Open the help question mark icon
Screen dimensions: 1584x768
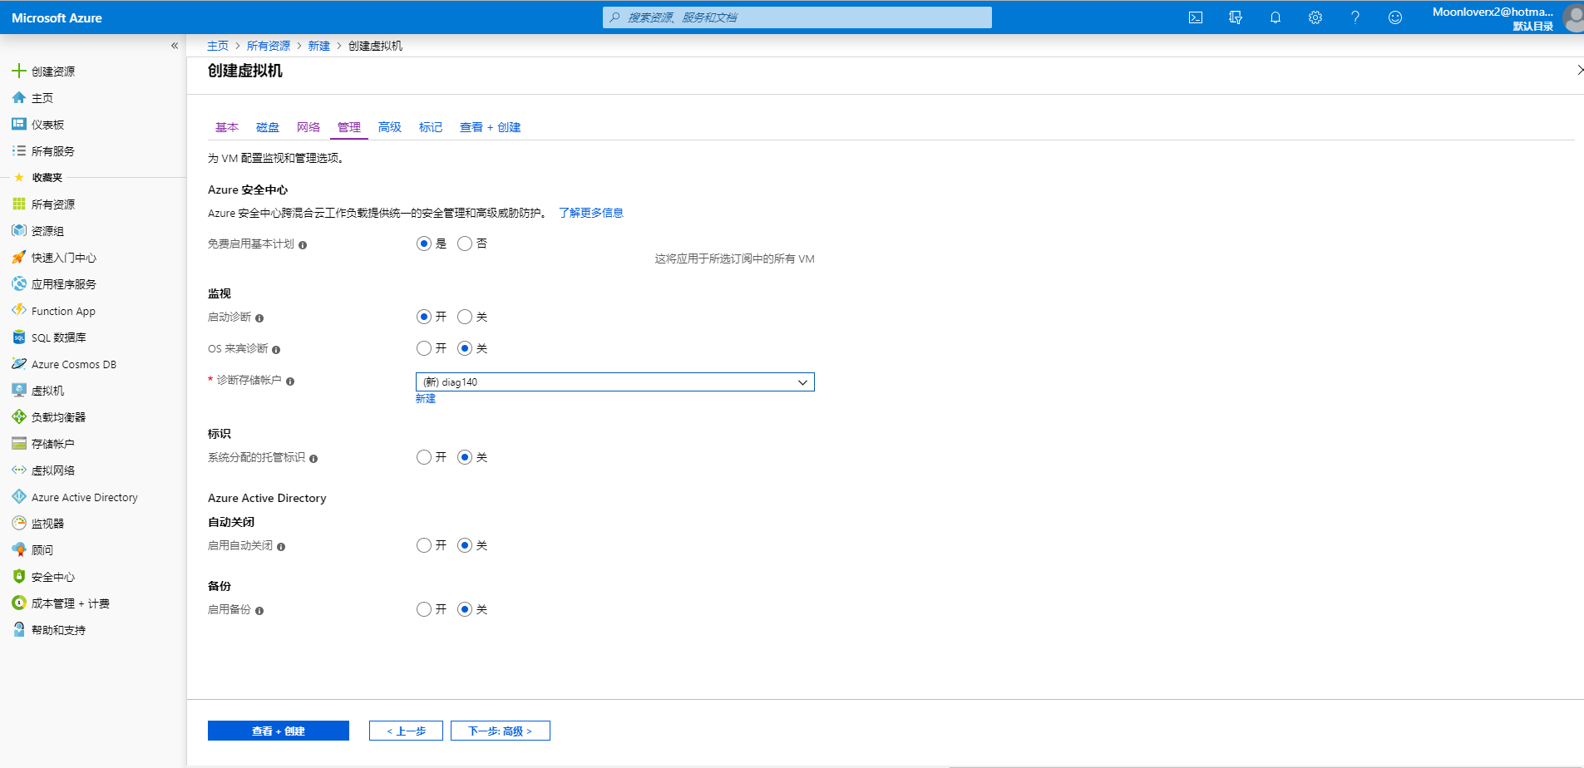click(1355, 17)
